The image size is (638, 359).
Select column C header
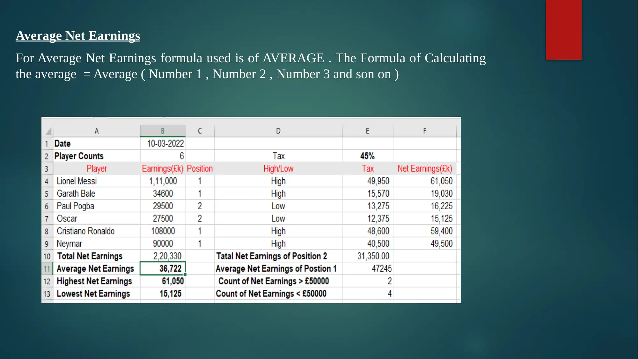pos(200,131)
